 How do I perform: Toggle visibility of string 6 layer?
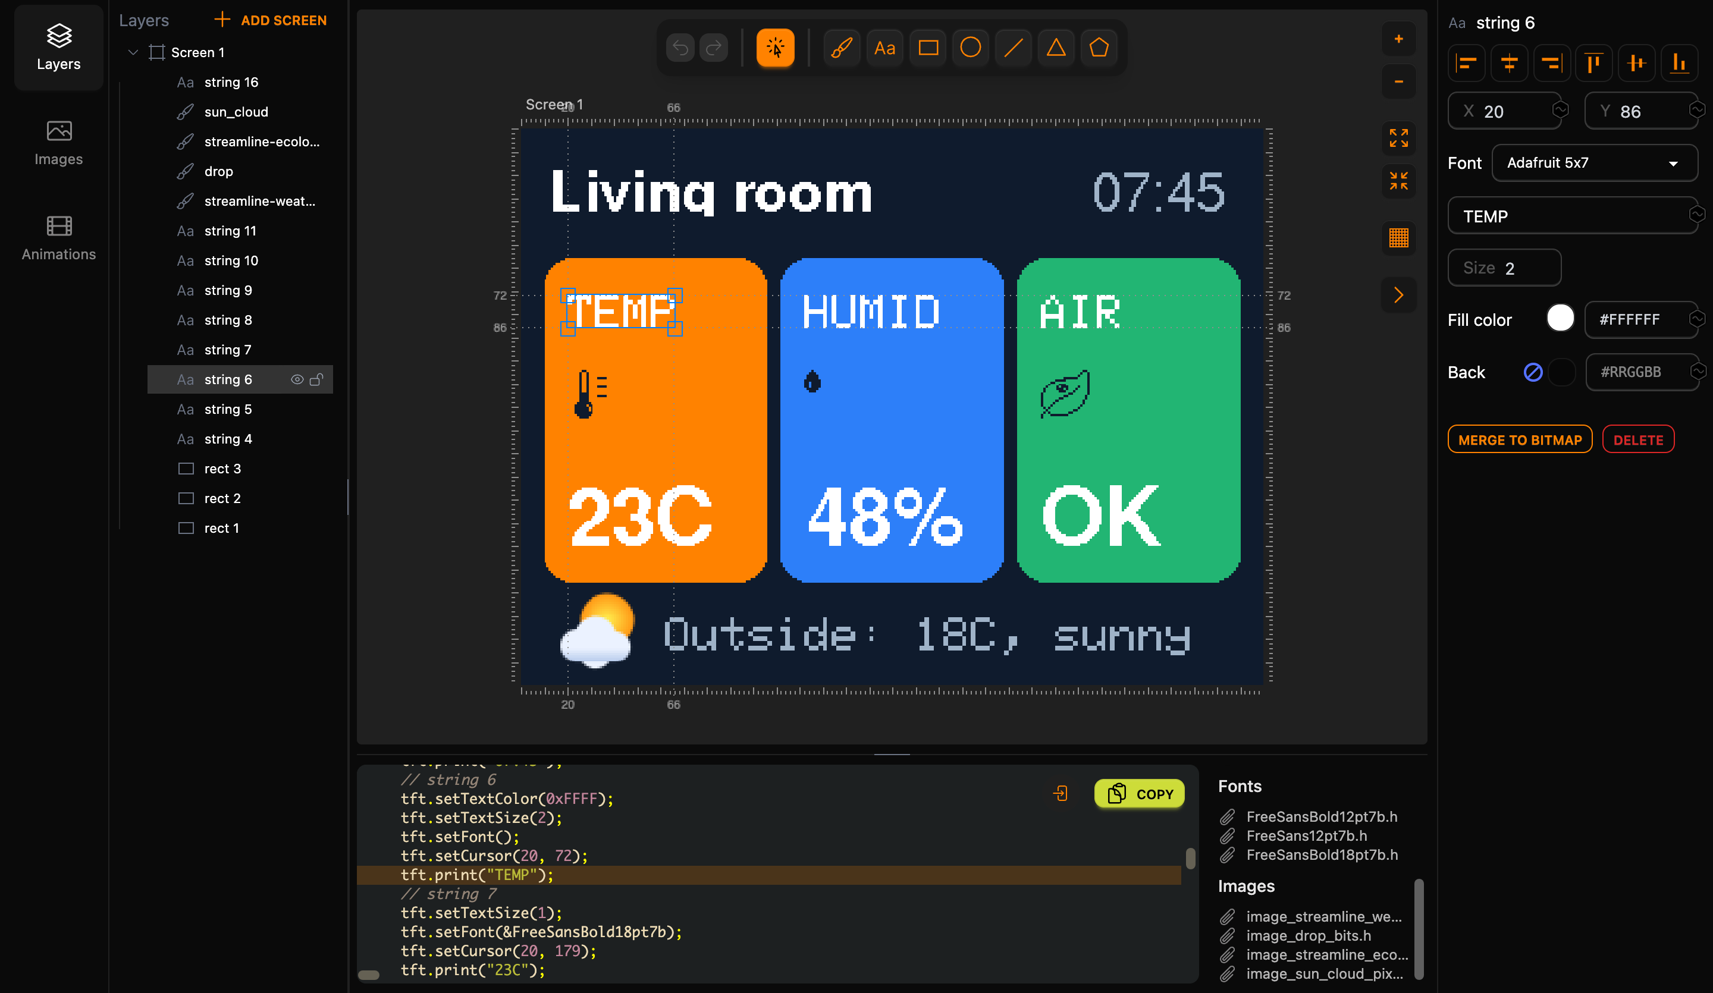297,379
